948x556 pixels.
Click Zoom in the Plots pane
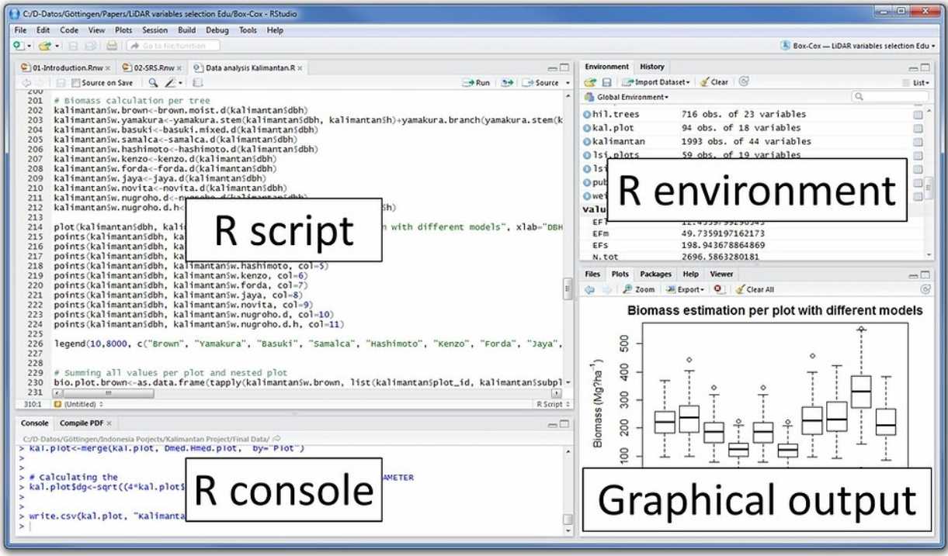coord(639,289)
